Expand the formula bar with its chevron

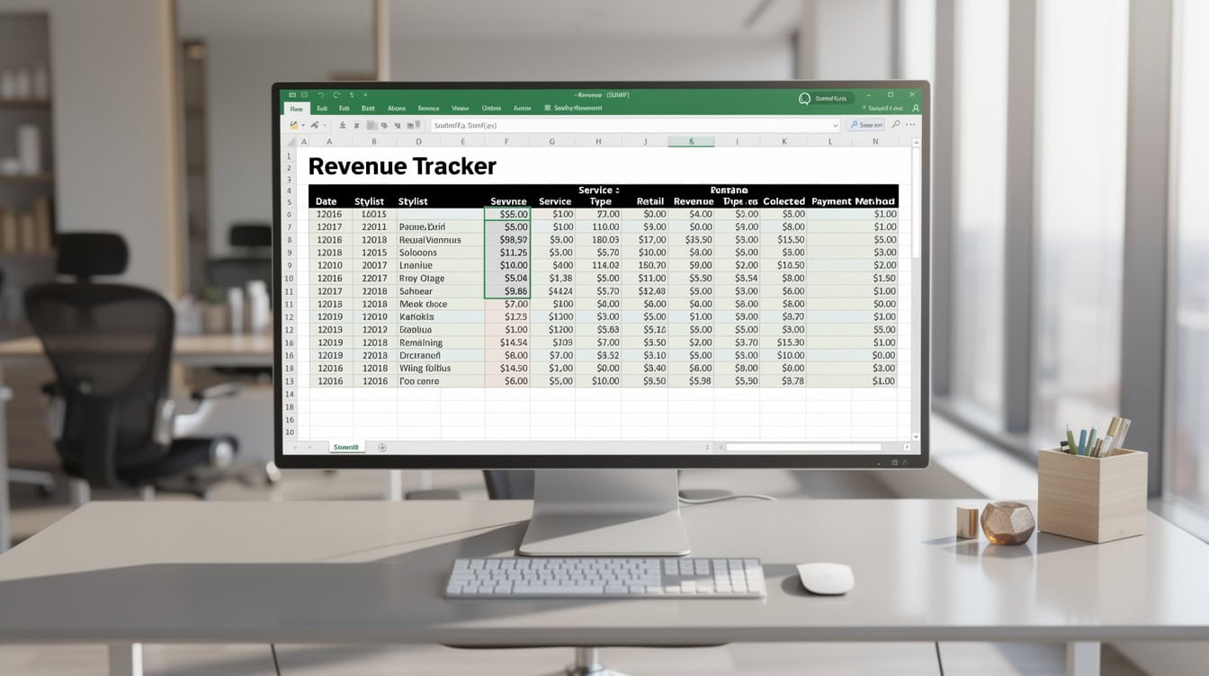(x=836, y=126)
